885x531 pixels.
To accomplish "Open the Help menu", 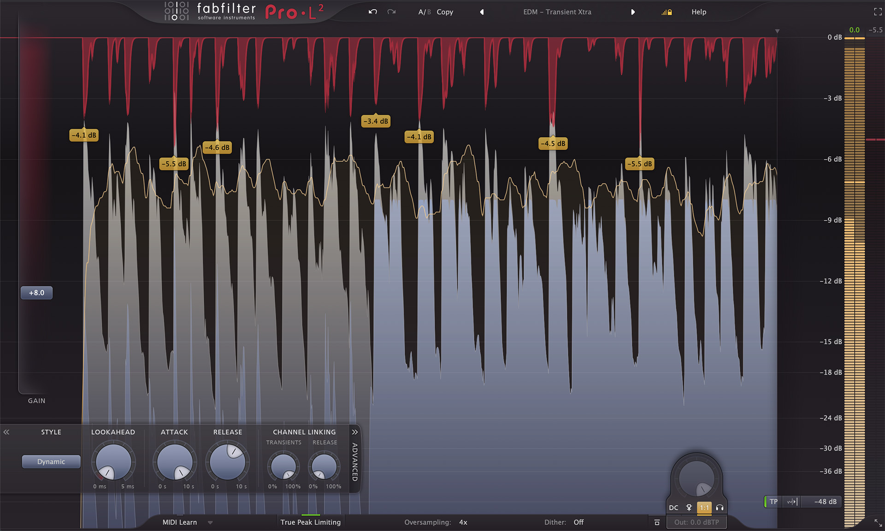I will [698, 12].
